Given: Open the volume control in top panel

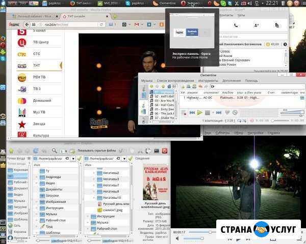Looking at the screenshot, I should (249, 4).
